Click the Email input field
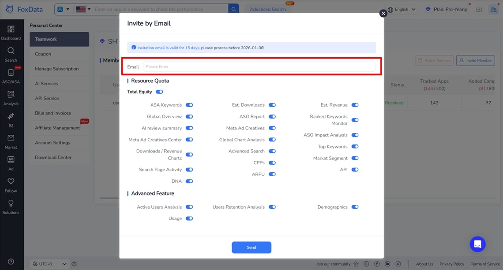 point(259,67)
